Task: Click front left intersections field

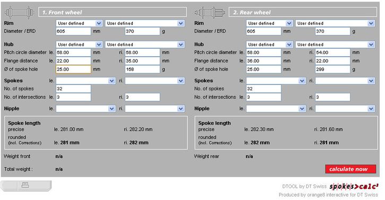Action: [x=73, y=97]
